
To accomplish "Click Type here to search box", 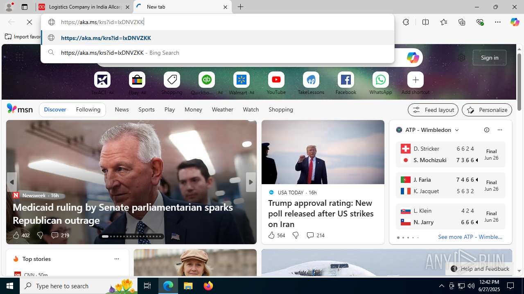I will (78, 286).
